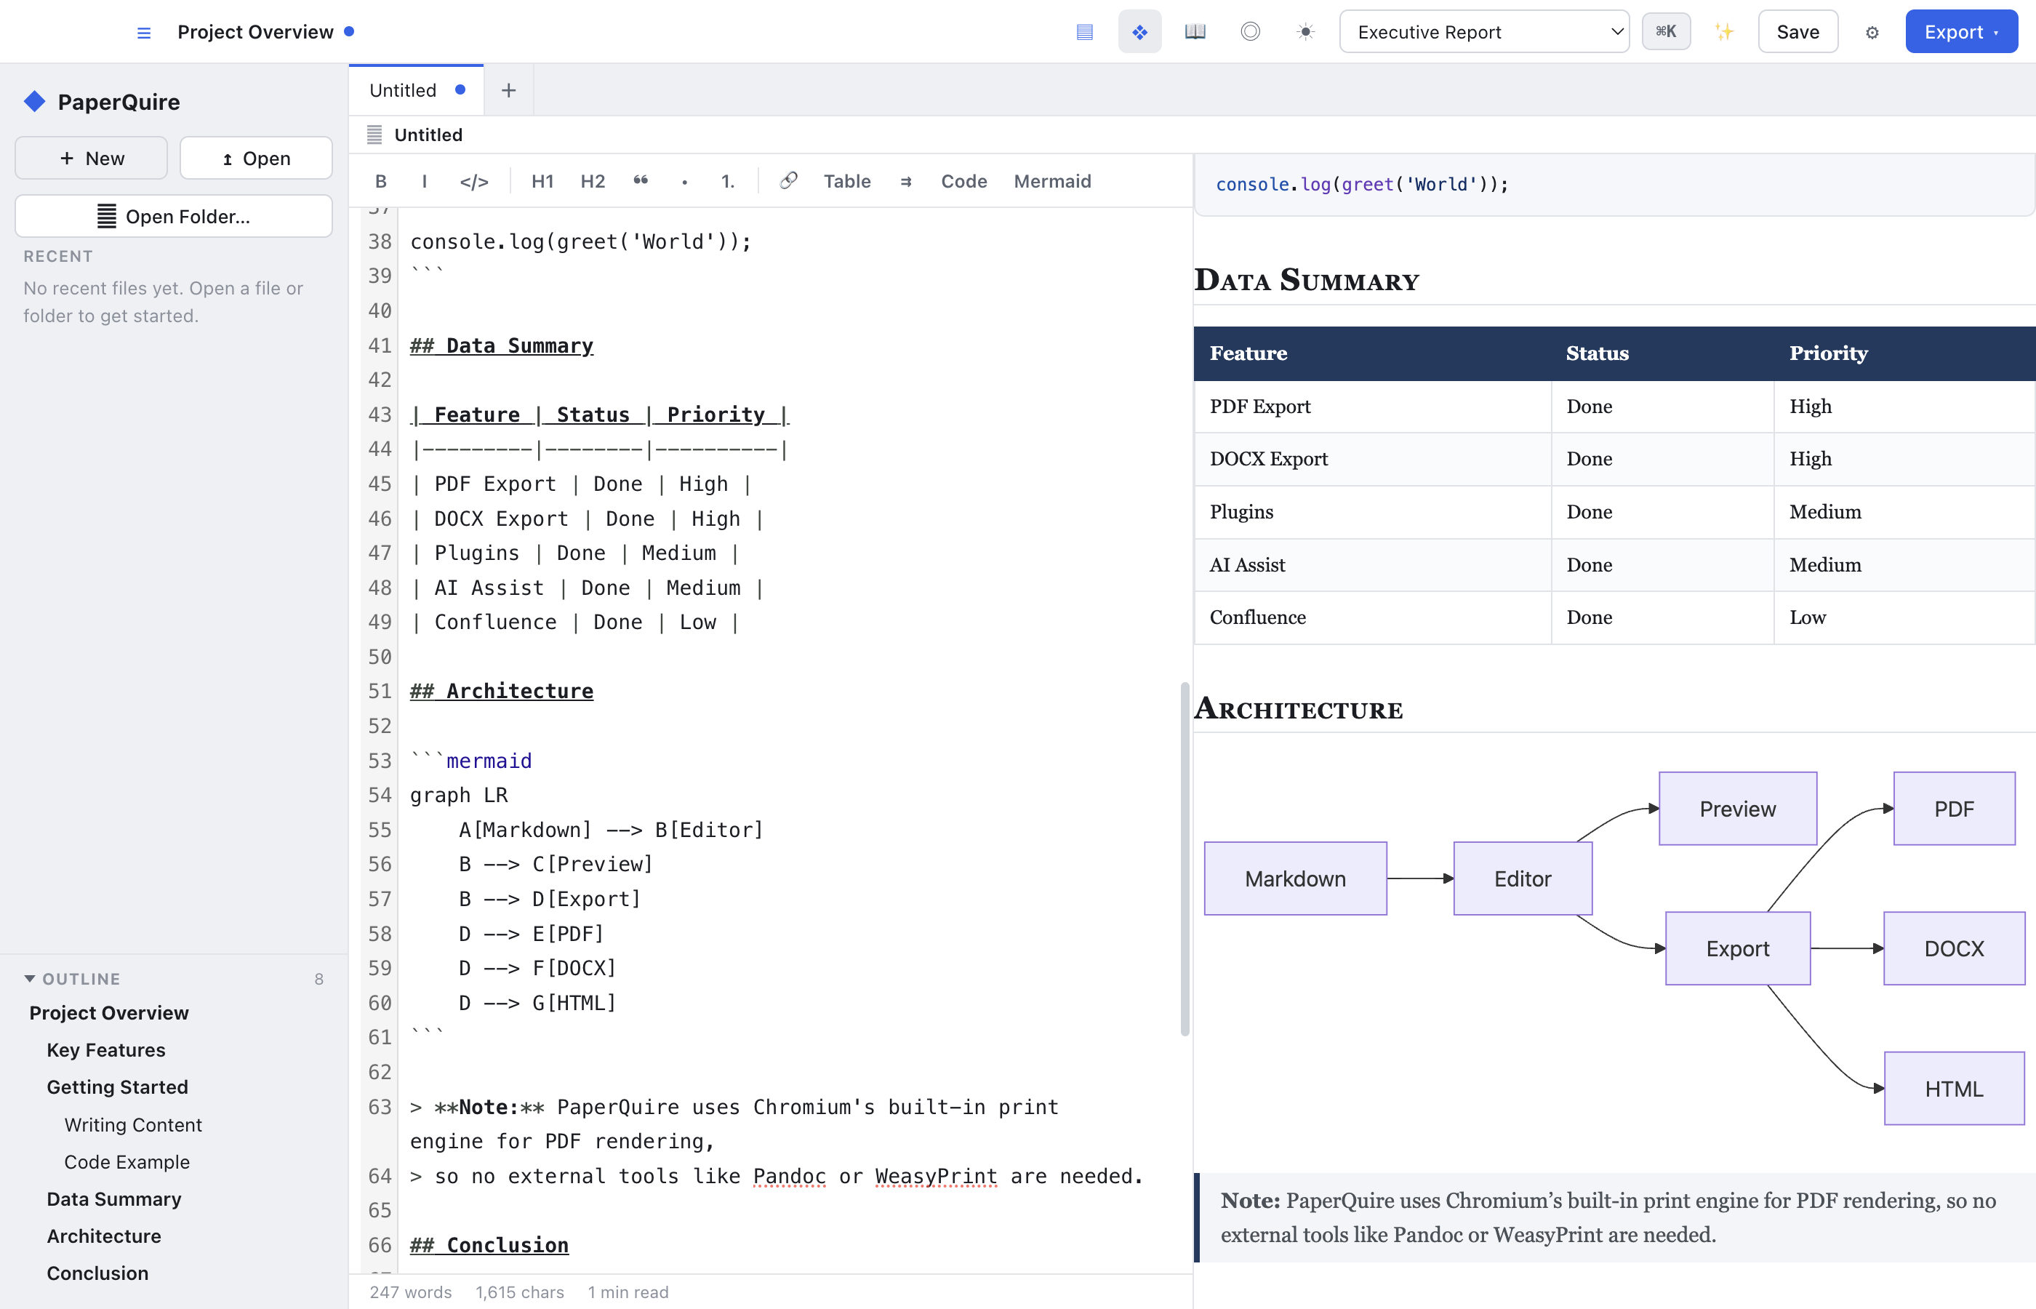Image resolution: width=2036 pixels, height=1309 pixels.
Task: Switch to editor-only view mode
Action: click(1084, 32)
